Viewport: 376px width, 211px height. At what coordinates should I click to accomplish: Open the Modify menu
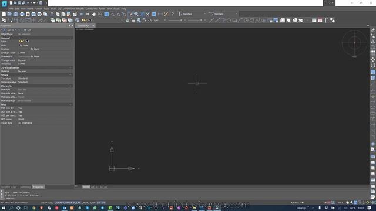pos(80,9)
